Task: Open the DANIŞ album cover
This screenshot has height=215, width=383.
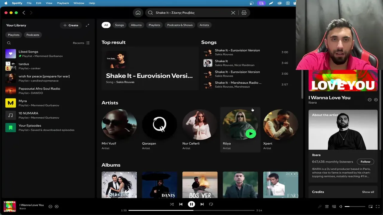Action: pyautogui.click(x=159, y=185)
